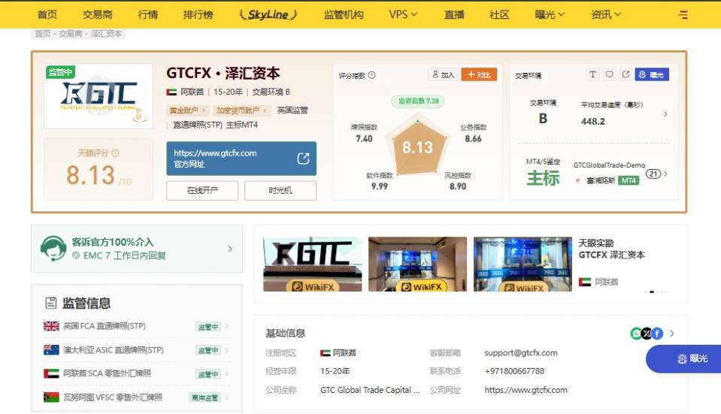Click the customer service headset icon
The image size is (721, 414).
click(x=53, y=248)
